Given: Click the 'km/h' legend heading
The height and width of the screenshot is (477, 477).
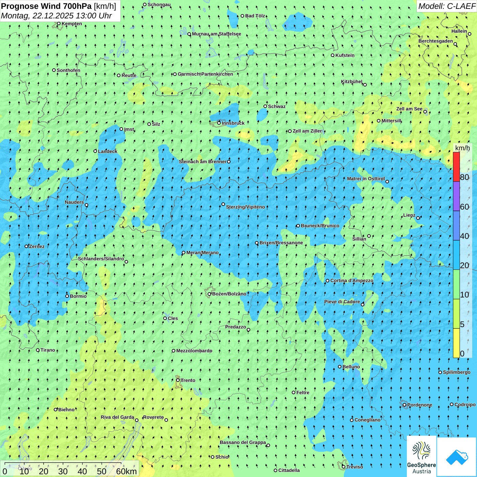Looking at the screenshot, I should point(462,148).
